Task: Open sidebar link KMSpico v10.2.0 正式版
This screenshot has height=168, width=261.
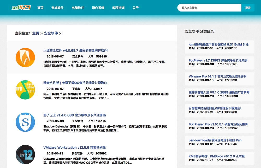Action: pos(217,156)
